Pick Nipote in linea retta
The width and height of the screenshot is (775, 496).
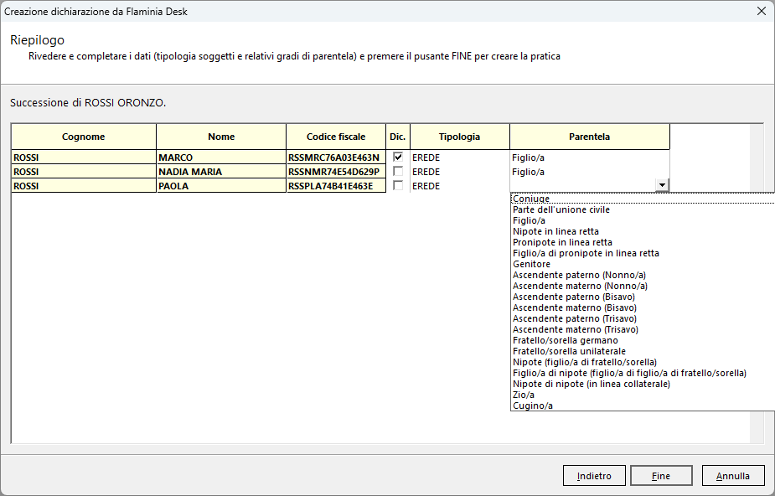click(x=555, y=231)
